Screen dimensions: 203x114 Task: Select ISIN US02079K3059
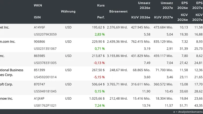tap(45, 34)
